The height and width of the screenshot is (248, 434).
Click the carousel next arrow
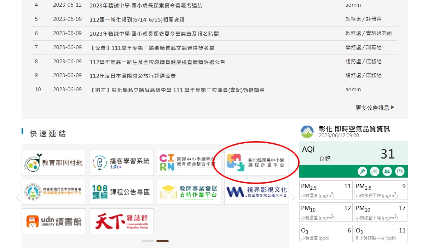point(292,197)
